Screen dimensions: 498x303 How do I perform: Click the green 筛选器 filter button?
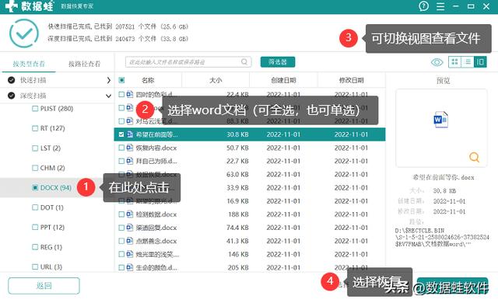click(278, 62)
